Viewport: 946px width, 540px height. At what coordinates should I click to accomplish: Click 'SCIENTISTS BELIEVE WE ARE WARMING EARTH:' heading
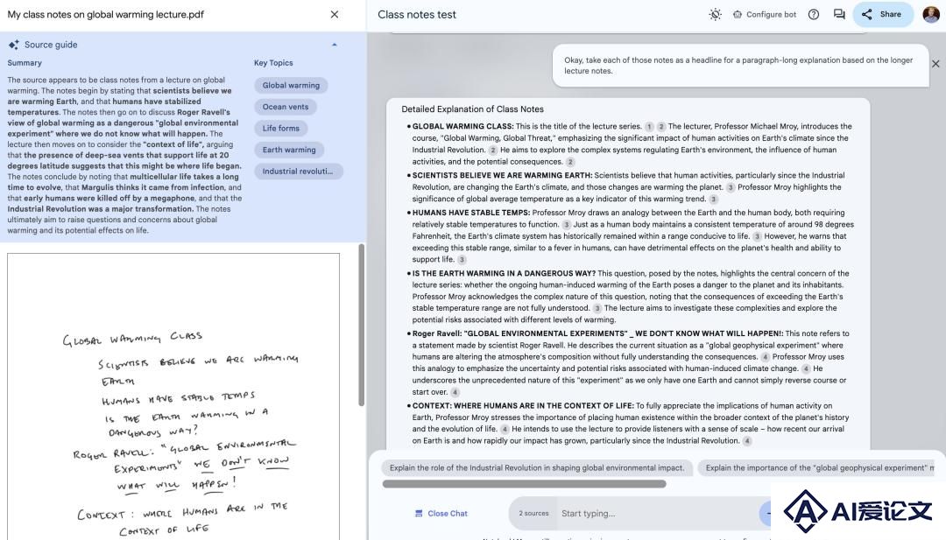(x=503, y=175)
